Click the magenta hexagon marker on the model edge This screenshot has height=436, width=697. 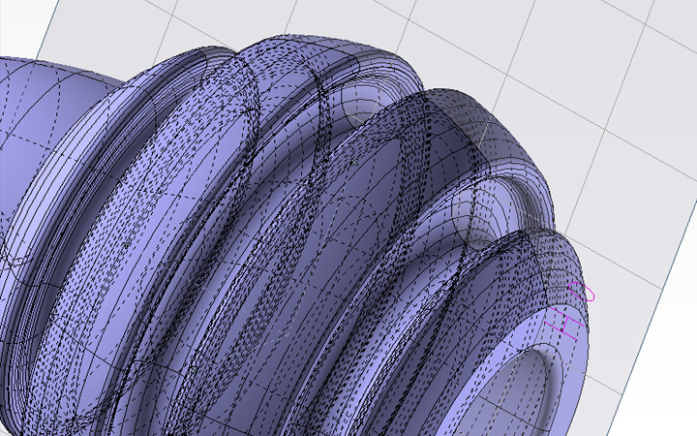[583, 293]
